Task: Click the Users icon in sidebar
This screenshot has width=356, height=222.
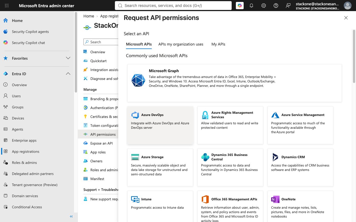Action: (x=6, y=96)
